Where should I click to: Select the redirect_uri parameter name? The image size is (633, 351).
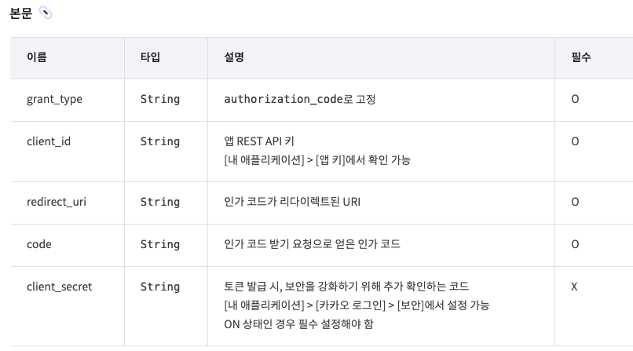(57, 202)
